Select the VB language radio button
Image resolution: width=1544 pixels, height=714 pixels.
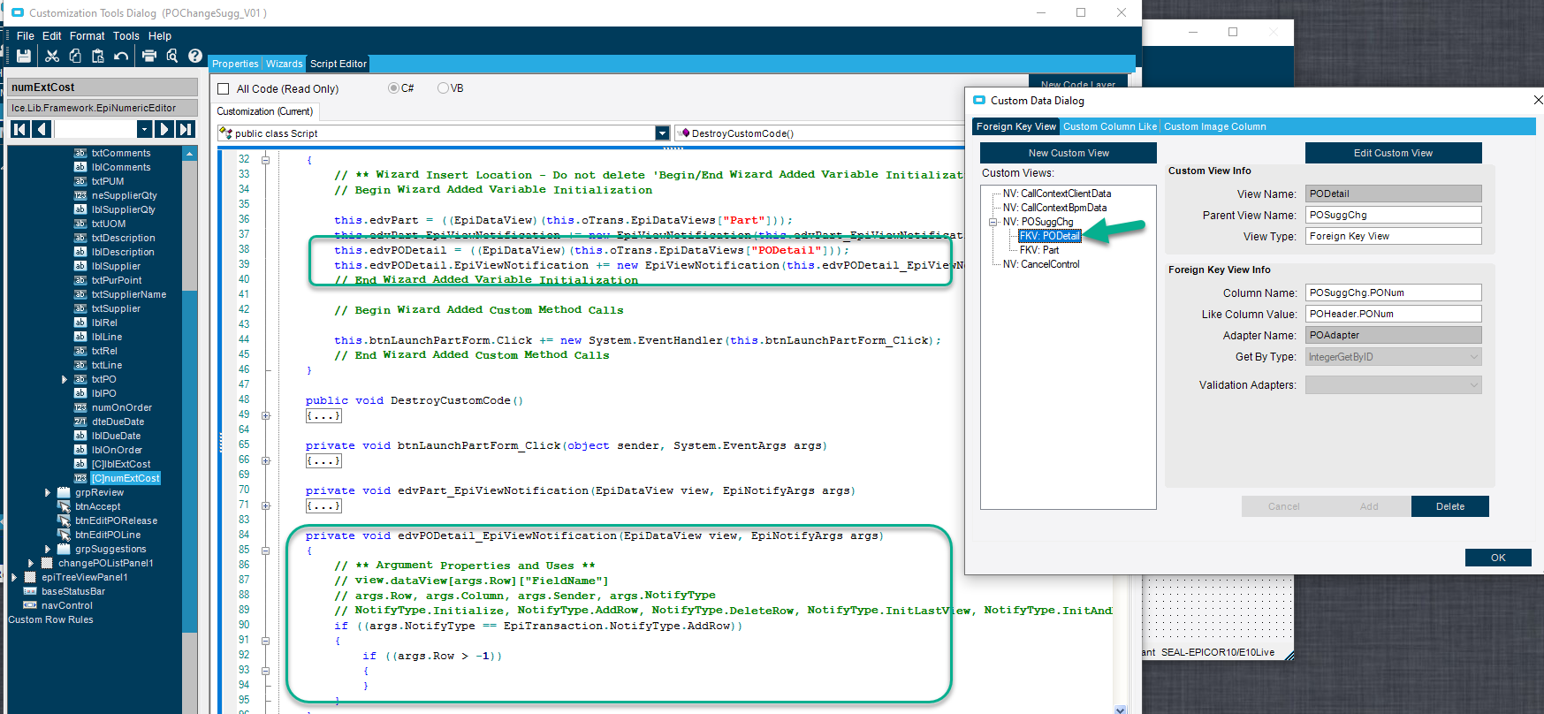(x=443, y=88)
